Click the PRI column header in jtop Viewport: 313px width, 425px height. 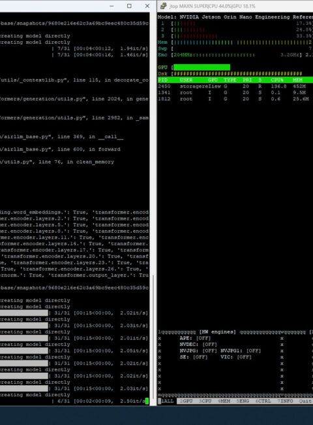pos(247,80)
